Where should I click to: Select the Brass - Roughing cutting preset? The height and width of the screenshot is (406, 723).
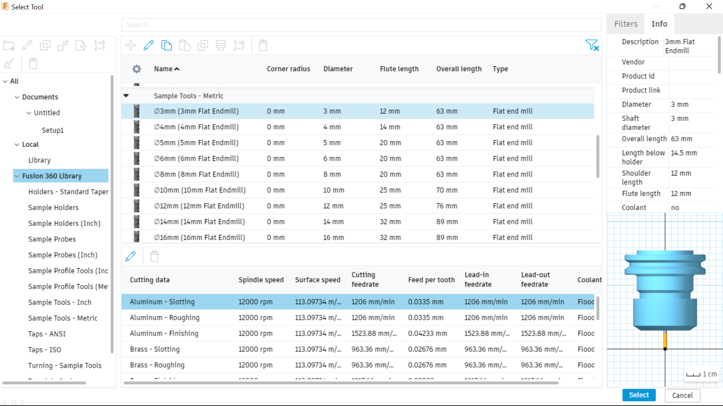tap(157, 365)
